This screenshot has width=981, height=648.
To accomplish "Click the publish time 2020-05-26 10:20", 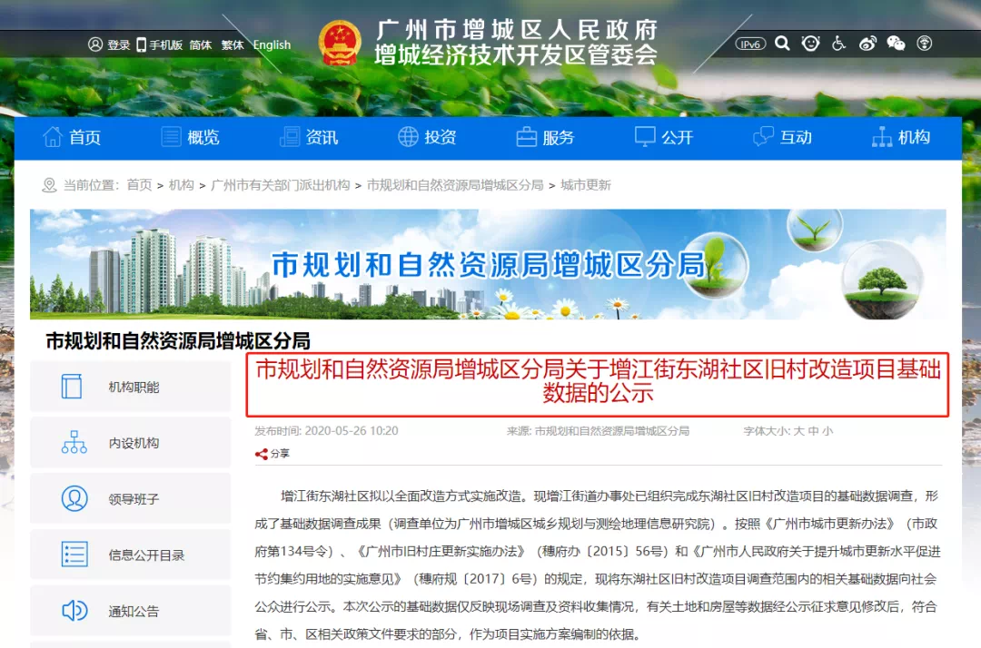I will pyautogui.click(x=326, y=430).
